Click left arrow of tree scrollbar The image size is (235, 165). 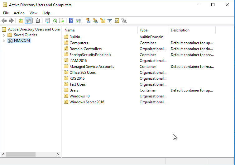click(3, 154)
